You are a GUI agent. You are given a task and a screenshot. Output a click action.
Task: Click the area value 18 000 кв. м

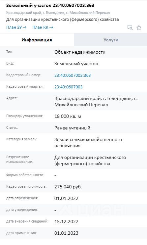(68, 116)
